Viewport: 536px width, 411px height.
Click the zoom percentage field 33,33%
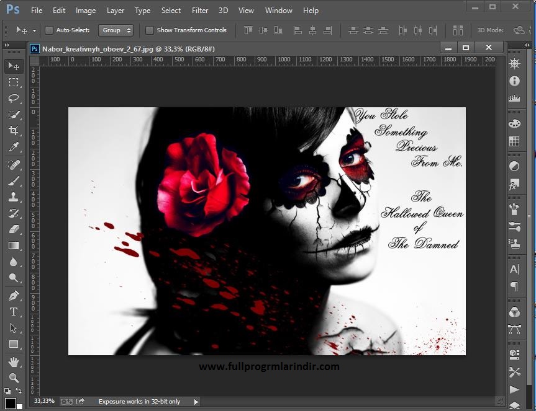(x=43, y=402)
